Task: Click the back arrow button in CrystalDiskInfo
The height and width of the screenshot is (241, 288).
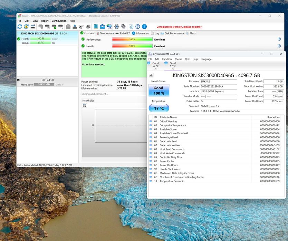Action: click(151, 75)
